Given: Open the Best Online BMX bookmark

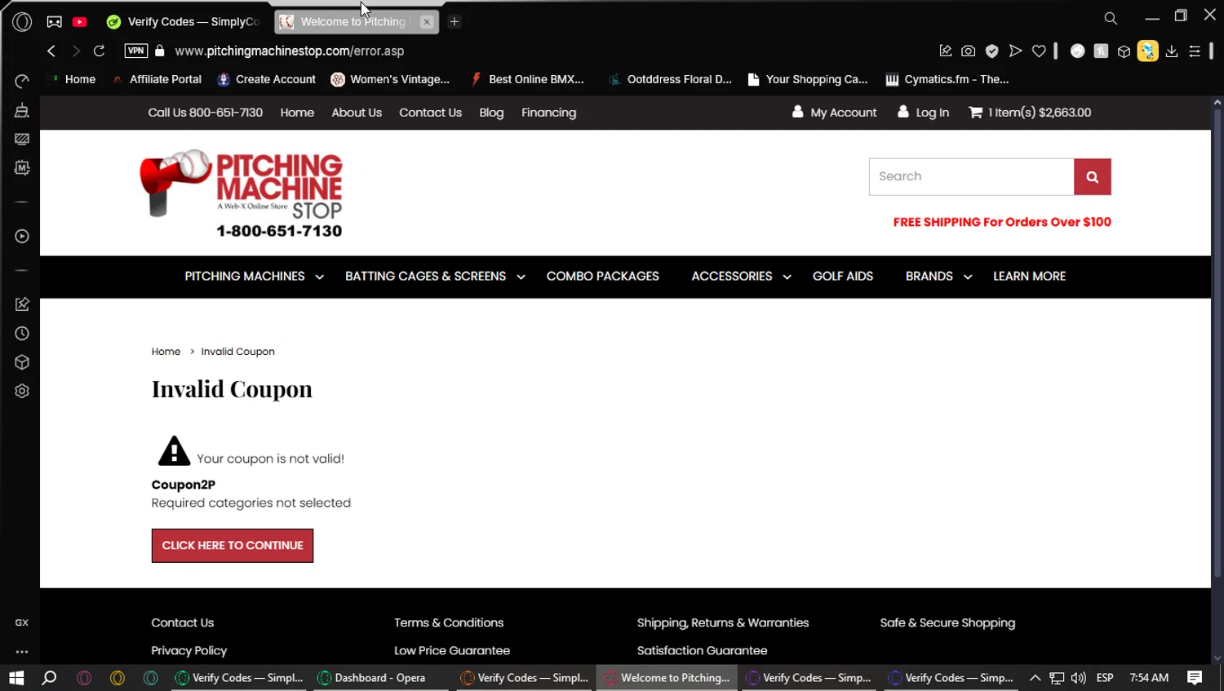Looking at the screenshot, I should click(527, 79).
